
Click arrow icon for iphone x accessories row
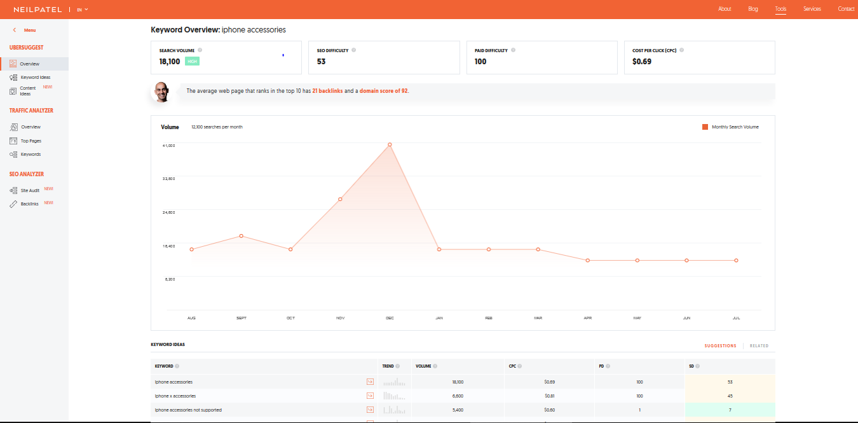click(370, 396)
